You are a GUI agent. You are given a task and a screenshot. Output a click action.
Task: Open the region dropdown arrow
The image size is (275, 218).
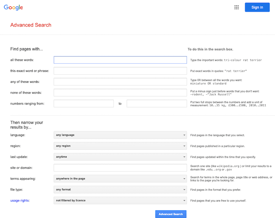pos(184,146)
